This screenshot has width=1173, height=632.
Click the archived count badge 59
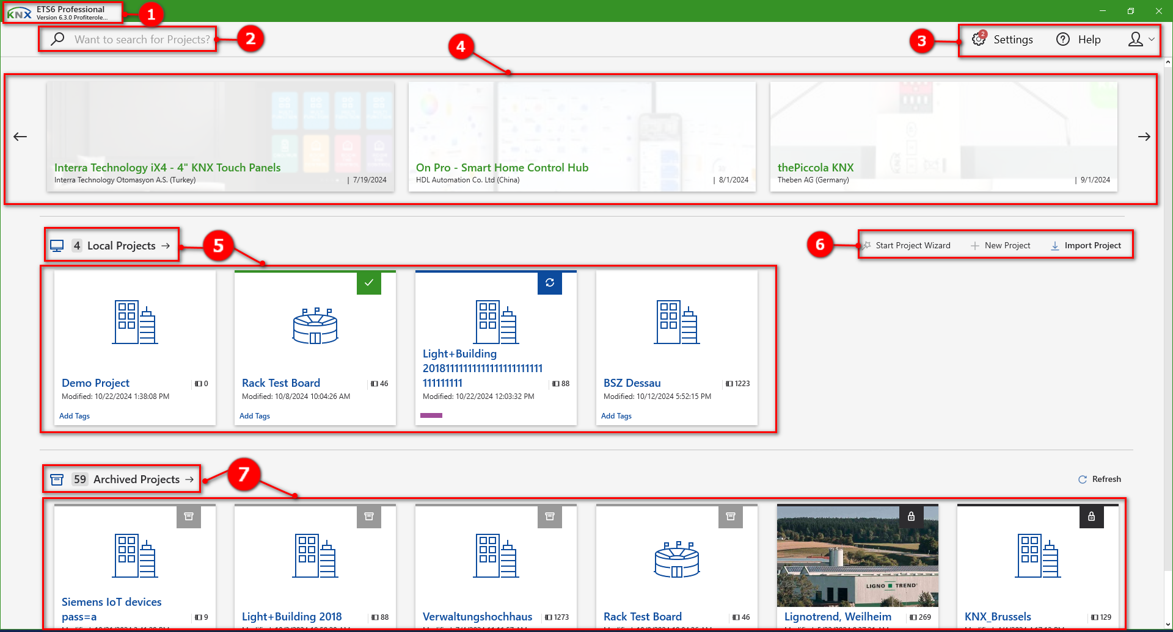pos(80,479)
